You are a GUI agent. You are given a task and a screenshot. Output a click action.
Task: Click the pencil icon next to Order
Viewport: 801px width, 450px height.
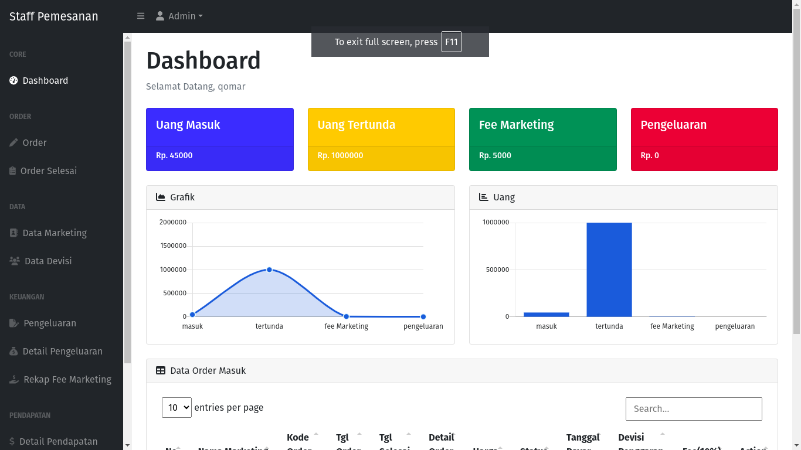14,143
